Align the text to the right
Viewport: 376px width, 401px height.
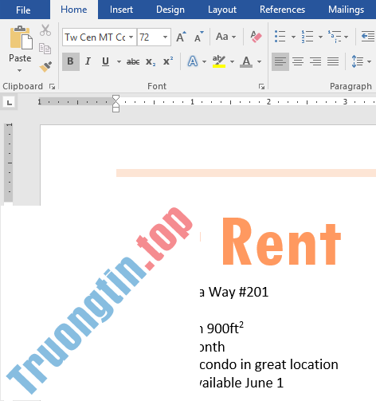coord(315,61)
